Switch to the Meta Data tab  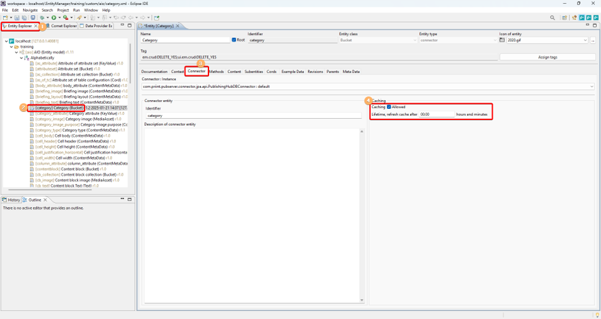pyautogui.click(x=351, y=72)
